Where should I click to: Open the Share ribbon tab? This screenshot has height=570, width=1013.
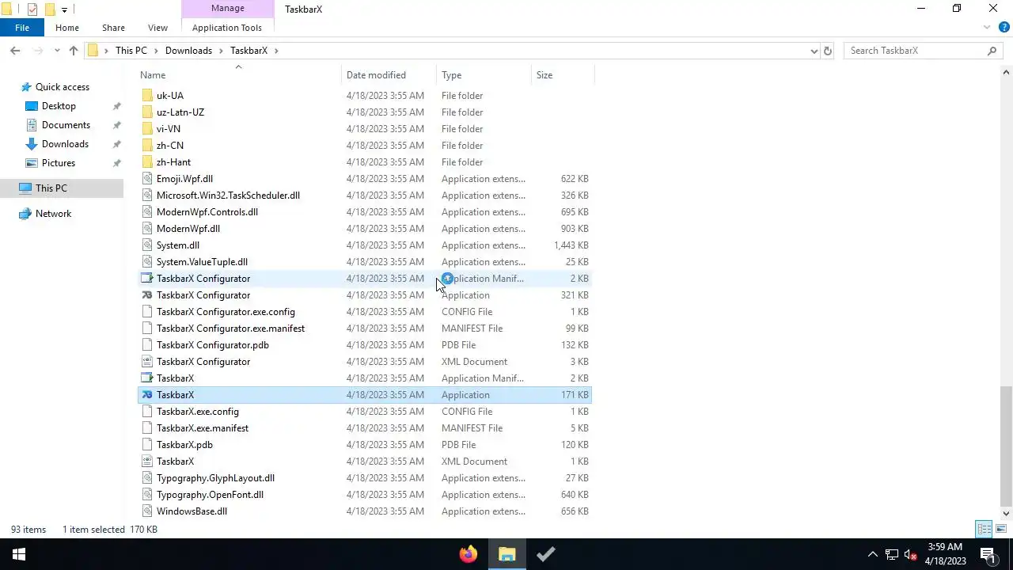(x=113, y=28)
